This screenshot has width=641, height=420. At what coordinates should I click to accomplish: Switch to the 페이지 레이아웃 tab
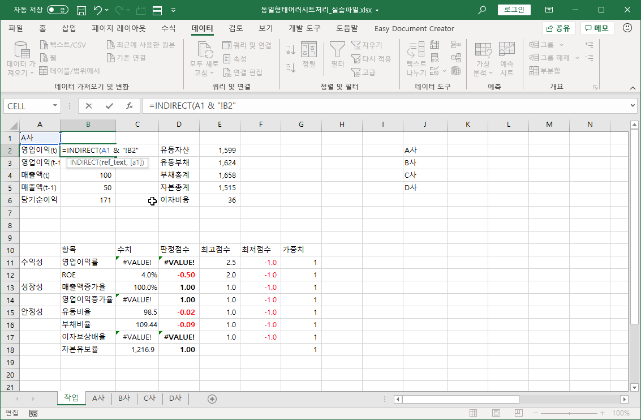[x=119, y=28]
